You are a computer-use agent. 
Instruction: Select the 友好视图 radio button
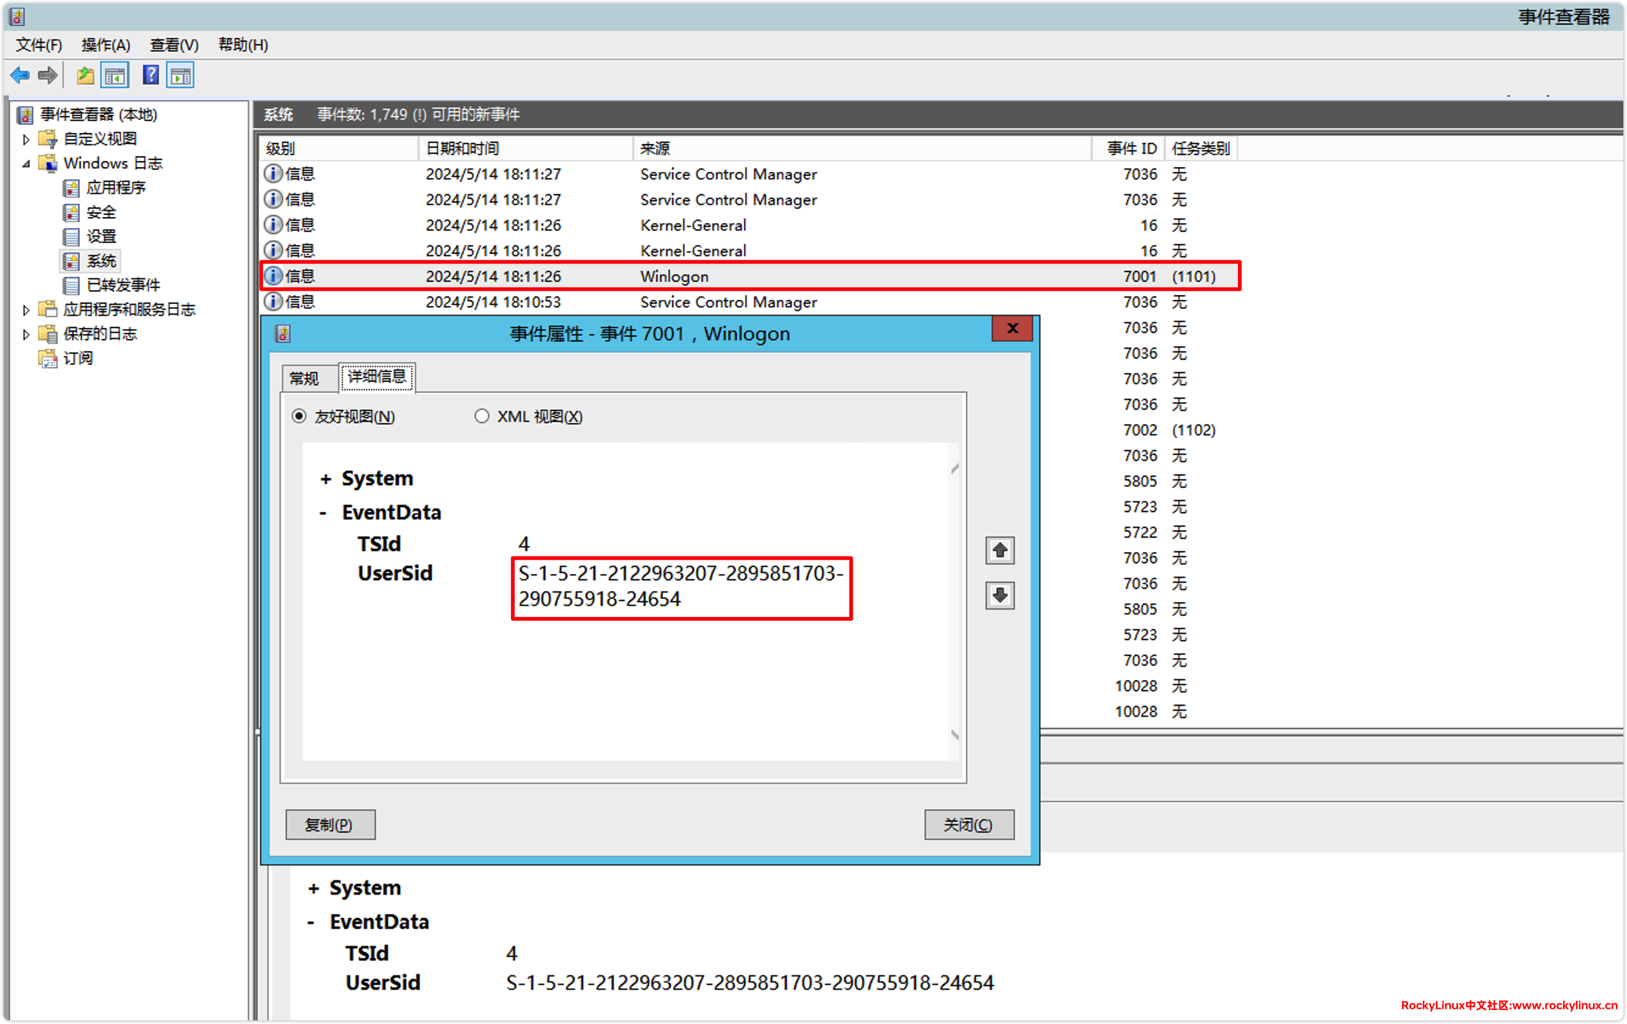[299, 416]
